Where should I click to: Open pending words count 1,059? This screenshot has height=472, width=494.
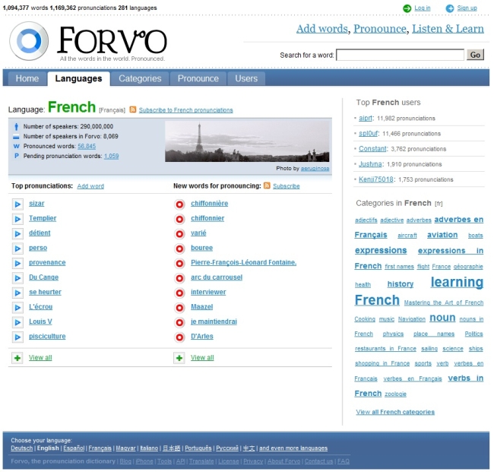coord(112,156)
